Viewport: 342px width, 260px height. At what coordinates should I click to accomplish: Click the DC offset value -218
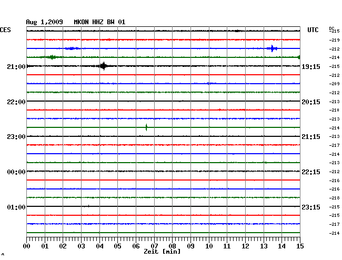[x=334, y=198]
